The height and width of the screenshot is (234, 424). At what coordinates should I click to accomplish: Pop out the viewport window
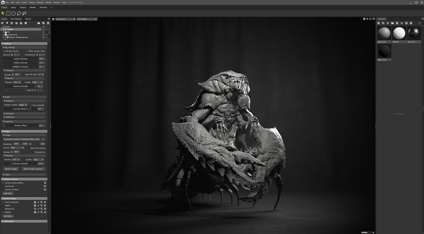point(374,19)
